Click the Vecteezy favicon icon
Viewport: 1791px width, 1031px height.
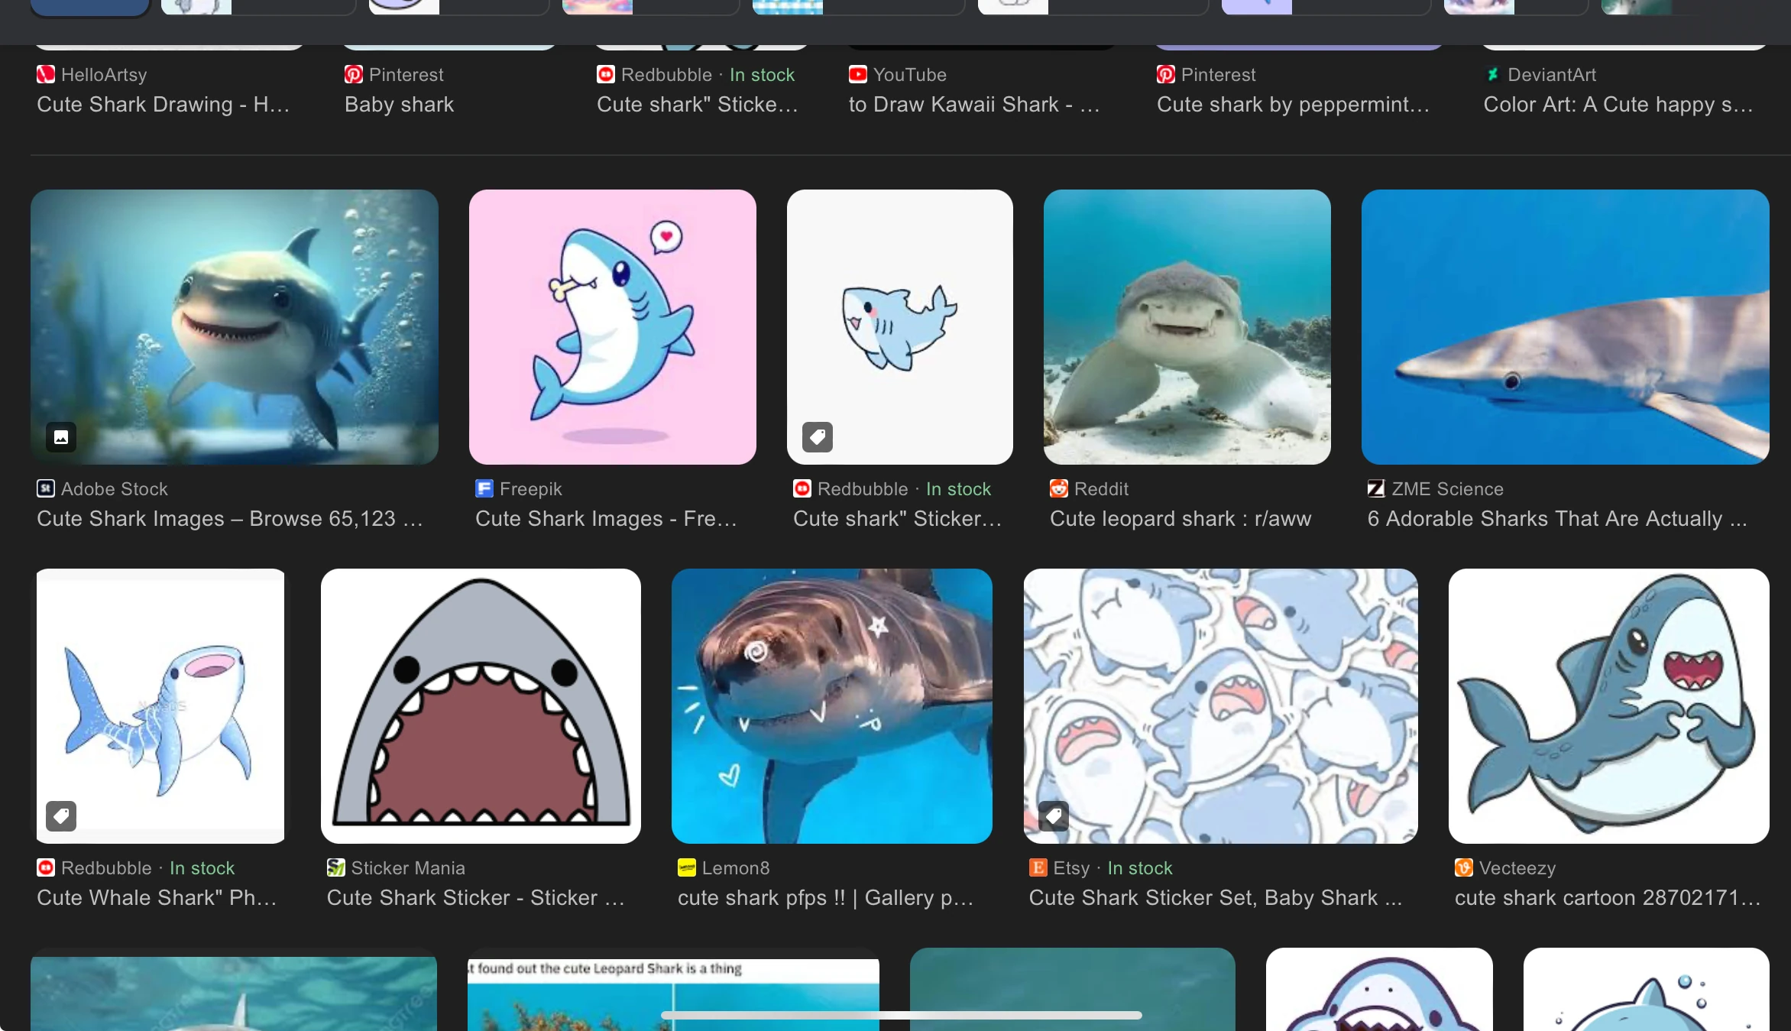pyautogui.click(x=1462, y=867)
